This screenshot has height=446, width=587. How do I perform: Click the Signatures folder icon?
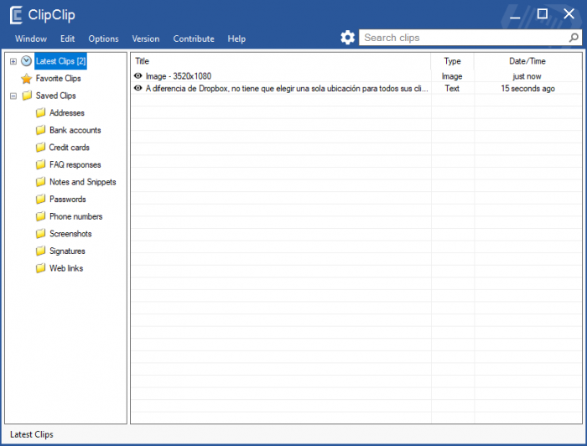point(40,251)
